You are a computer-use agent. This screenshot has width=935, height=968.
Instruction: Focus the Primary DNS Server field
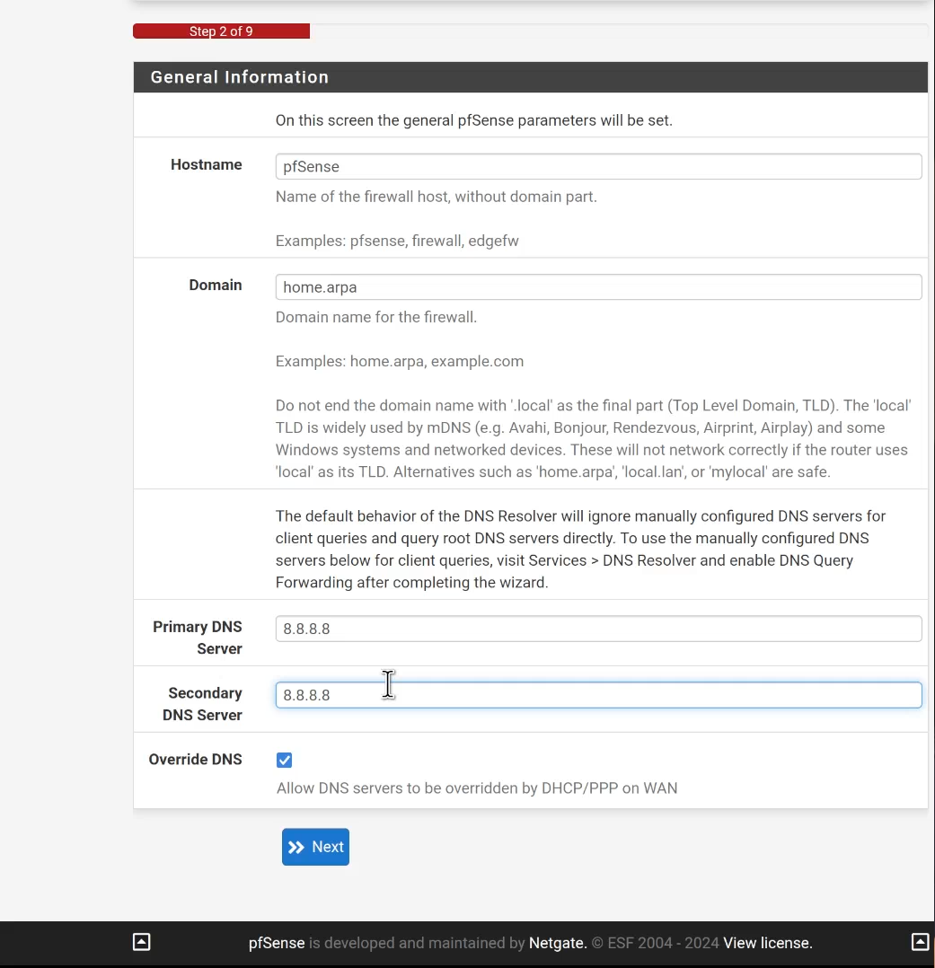pyautogui.click(x=598, y=629)
